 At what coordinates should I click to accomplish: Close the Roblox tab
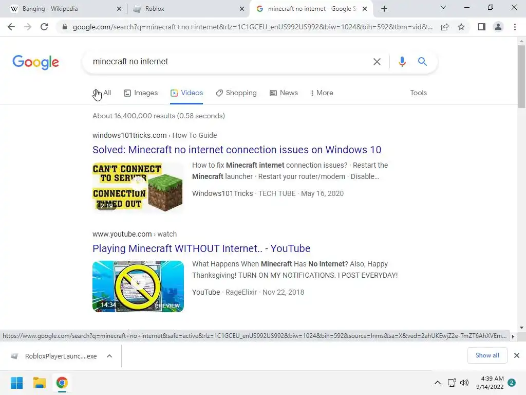pos(242,9)
